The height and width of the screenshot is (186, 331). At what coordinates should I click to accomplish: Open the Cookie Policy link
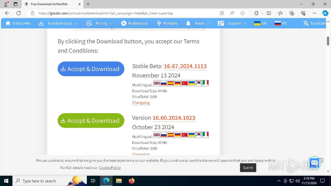(x=110, y=168)
